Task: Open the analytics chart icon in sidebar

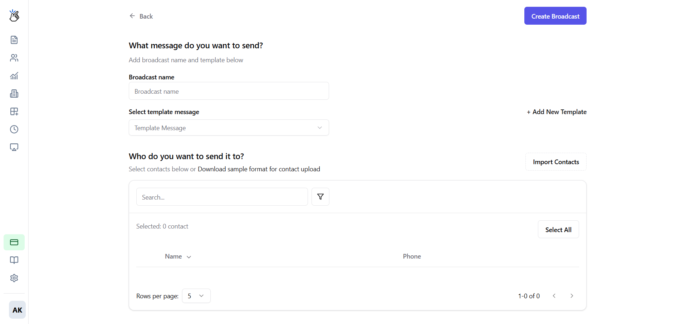Action: (14, 76)
